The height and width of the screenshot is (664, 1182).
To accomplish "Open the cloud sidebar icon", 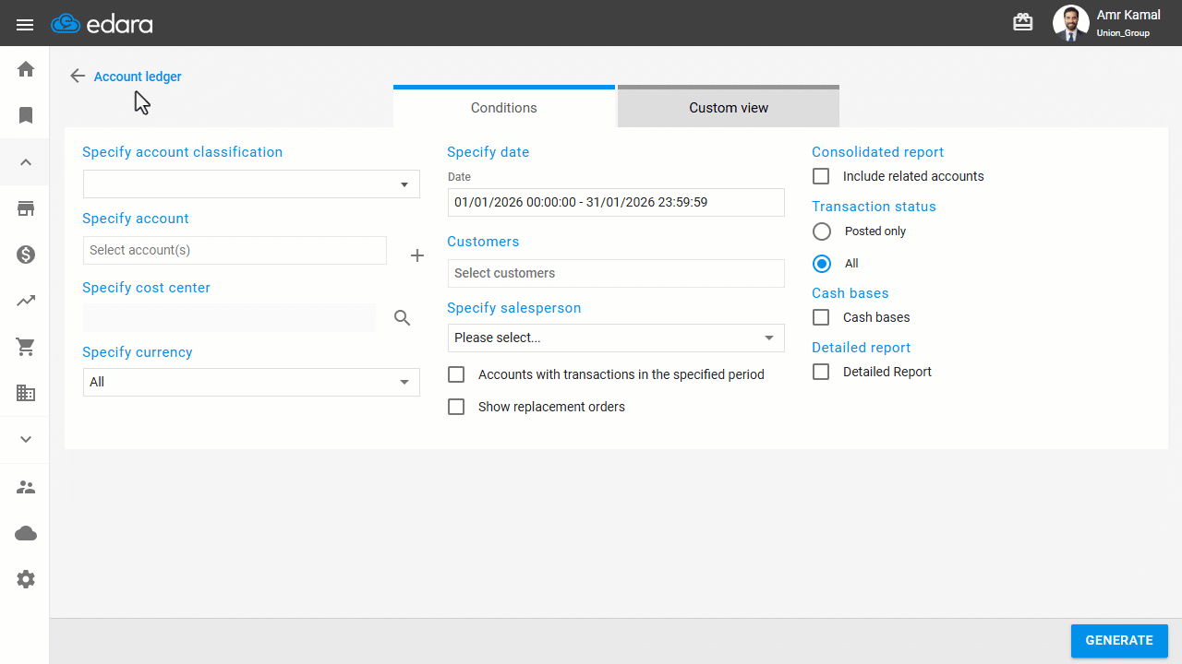I will 26,533.
